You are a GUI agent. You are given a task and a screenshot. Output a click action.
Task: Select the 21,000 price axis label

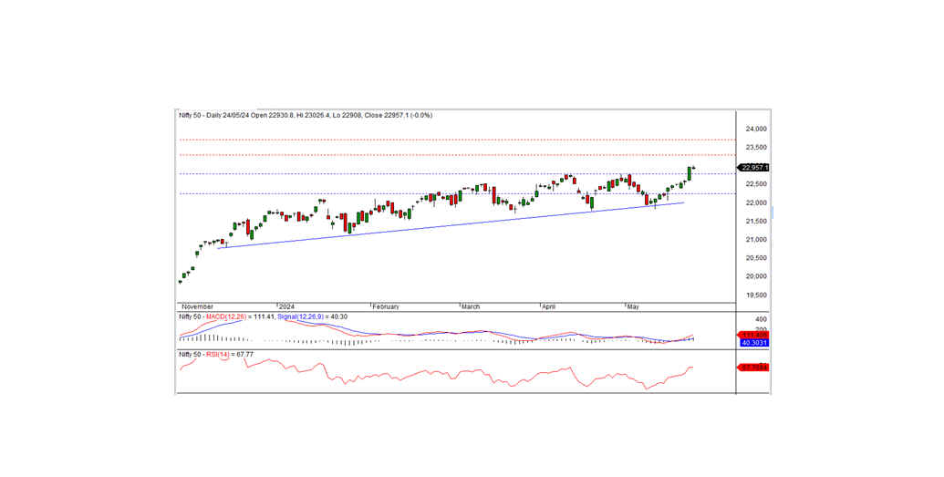(755, 240)
